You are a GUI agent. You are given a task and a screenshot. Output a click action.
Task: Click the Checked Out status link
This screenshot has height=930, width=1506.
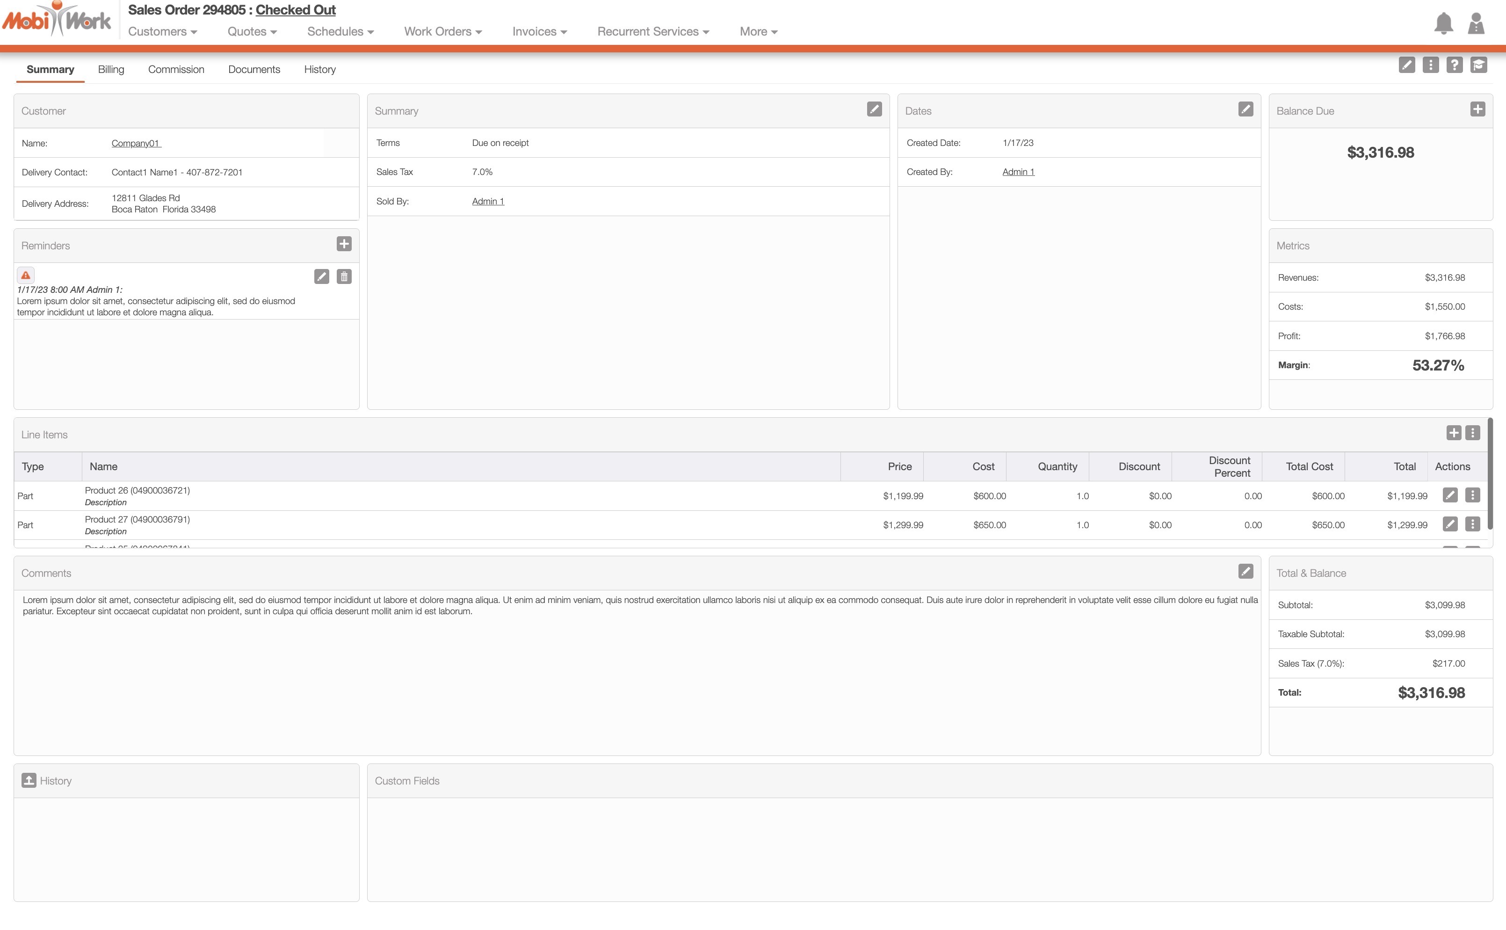295,10
